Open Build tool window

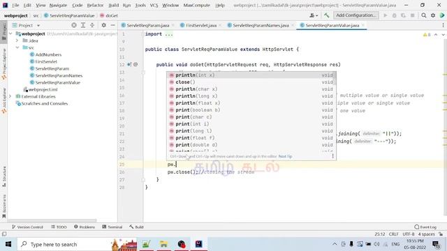coord(136,227)
